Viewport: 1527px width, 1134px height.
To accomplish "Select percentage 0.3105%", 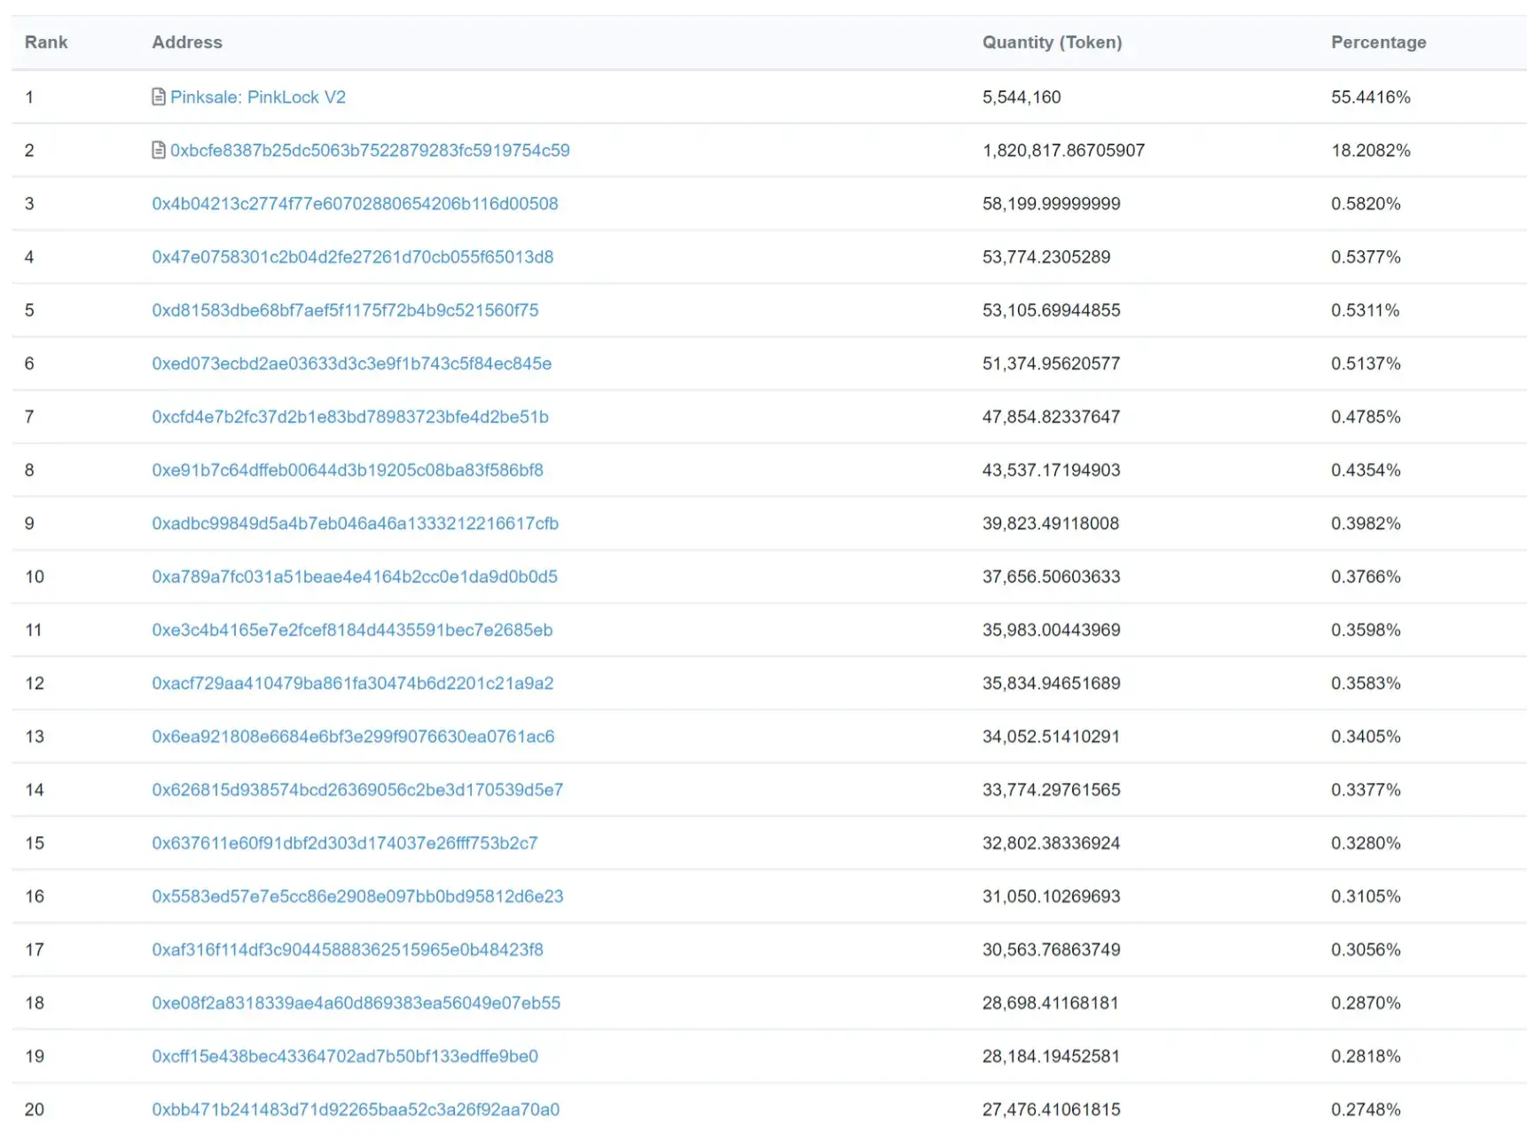I will click(x=1366, y=895).
